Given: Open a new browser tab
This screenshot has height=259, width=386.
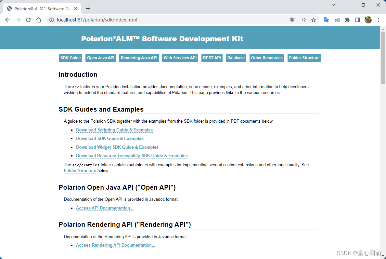Looking at the screenshot, I should coord(88,9).
